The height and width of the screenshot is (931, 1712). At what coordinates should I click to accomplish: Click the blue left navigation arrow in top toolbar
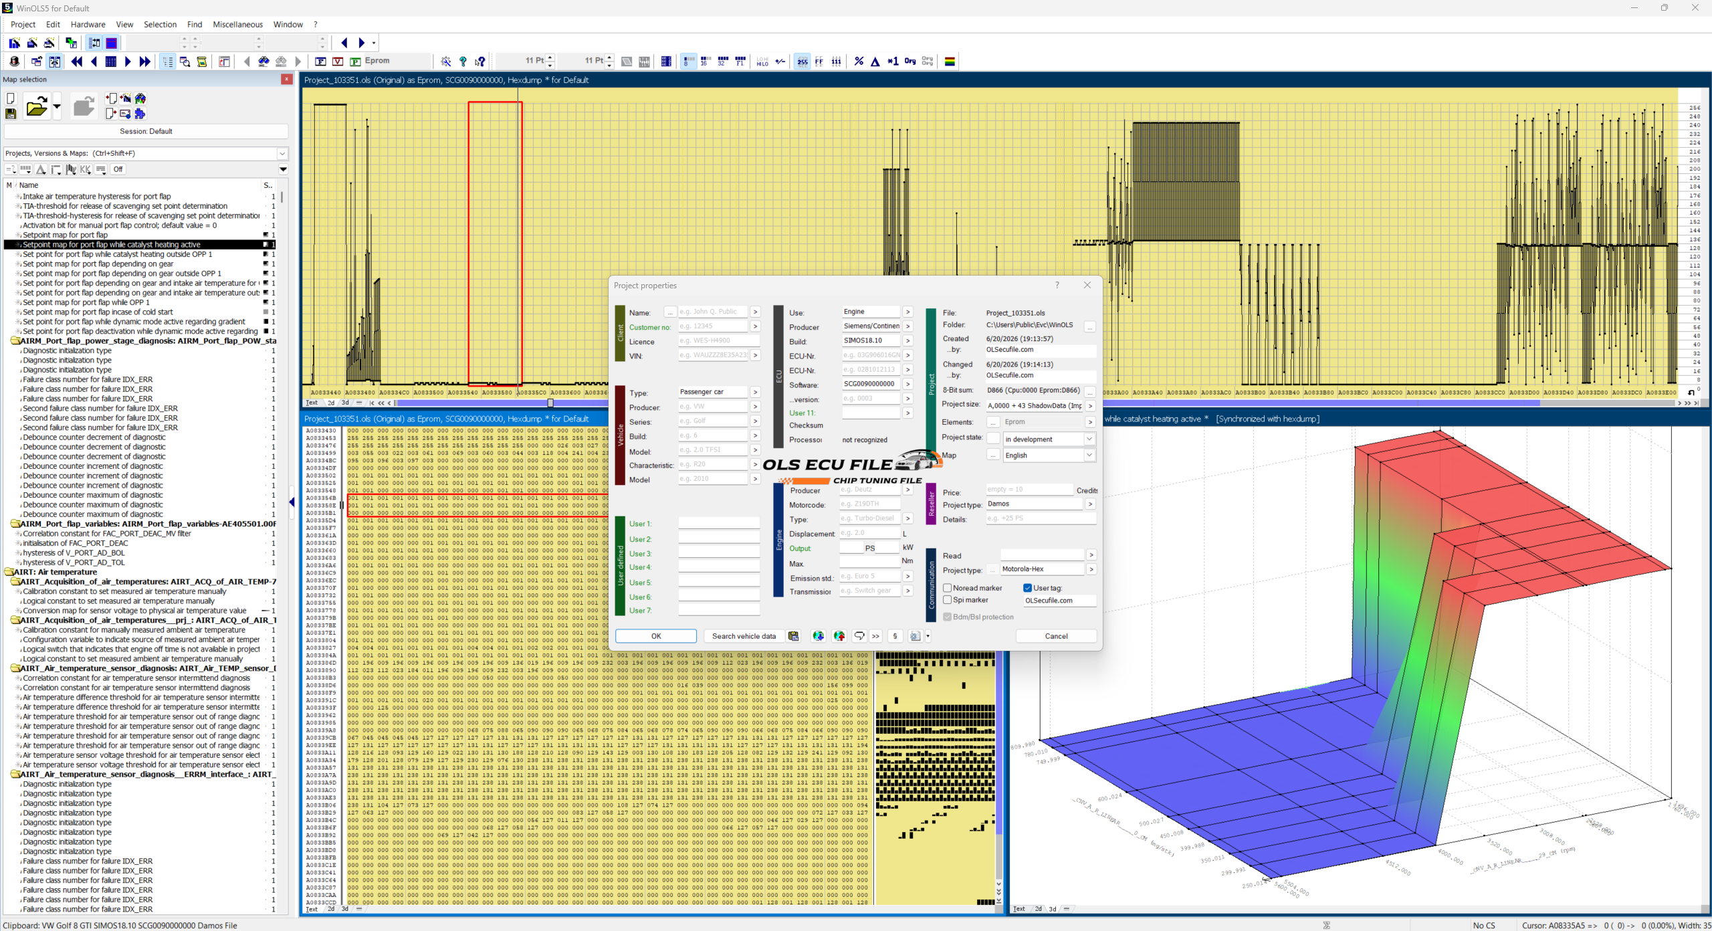[x=344, y=43]
